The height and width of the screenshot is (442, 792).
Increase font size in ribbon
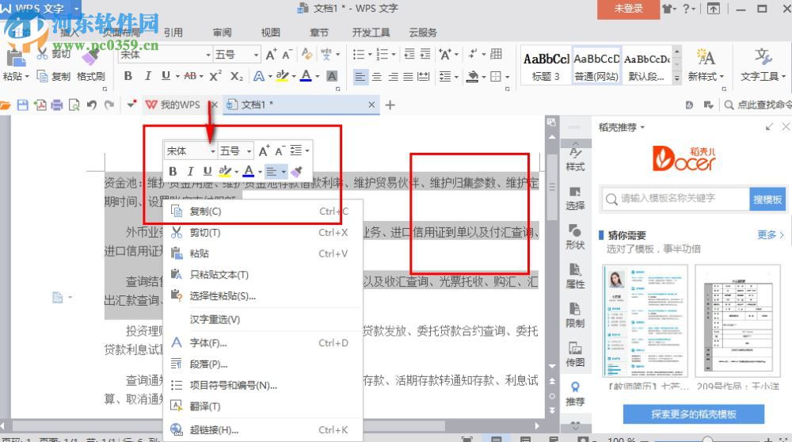(271, 54)
